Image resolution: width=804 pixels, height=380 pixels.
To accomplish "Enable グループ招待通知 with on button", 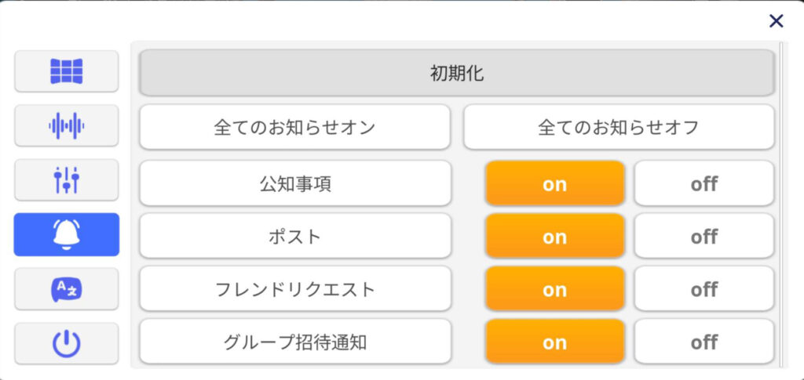I will tap(555, 341).
